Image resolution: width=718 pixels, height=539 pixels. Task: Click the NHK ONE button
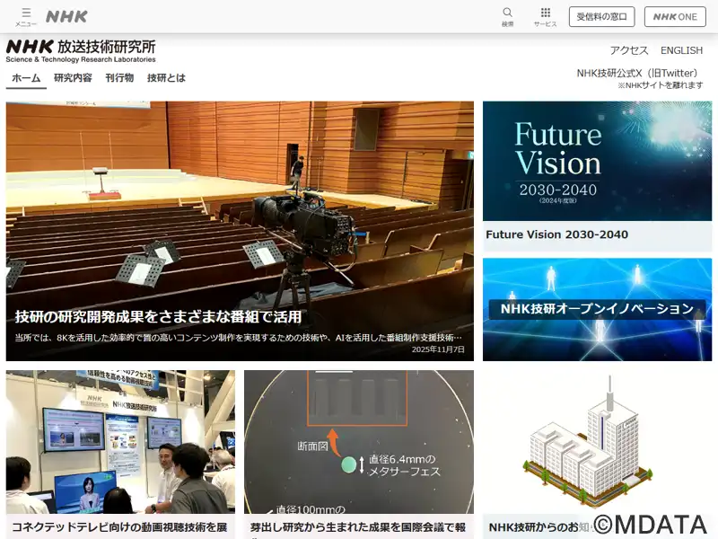click(675, 17)
